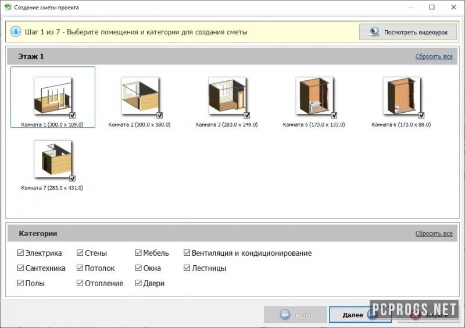Viewport: 465px width, 328px height.
Task: Uncheck the checkbox on Комната 7 thumbnail
Action: pos(72,179)
